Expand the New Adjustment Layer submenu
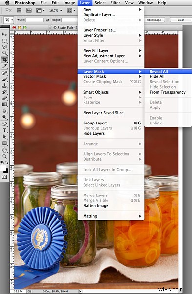This screenshot has height=294, width=192. [140, 56]
